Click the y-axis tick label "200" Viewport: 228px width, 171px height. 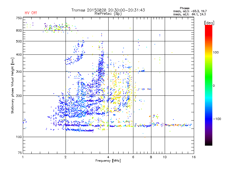[19, 96]
